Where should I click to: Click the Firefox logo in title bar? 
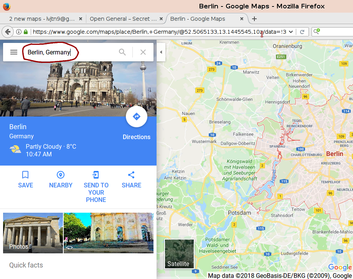pos(7,6)
